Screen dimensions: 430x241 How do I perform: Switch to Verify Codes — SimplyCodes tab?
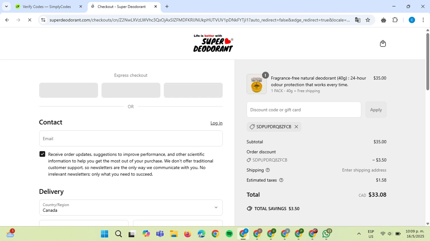coord(47,7)
